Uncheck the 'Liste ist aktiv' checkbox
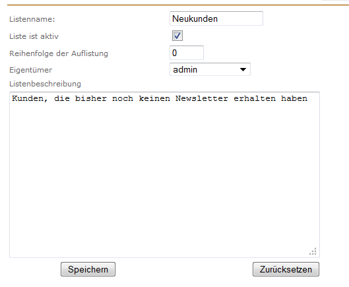 [x=177, y=36]
